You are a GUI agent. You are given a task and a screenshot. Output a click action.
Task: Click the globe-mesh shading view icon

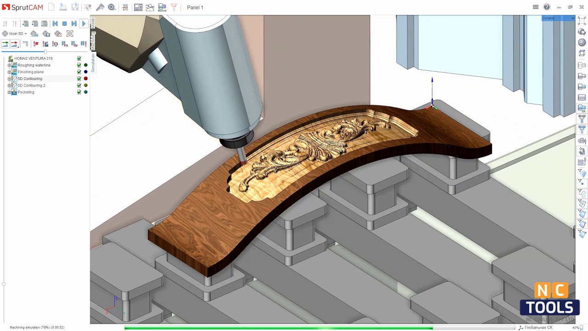582,43
